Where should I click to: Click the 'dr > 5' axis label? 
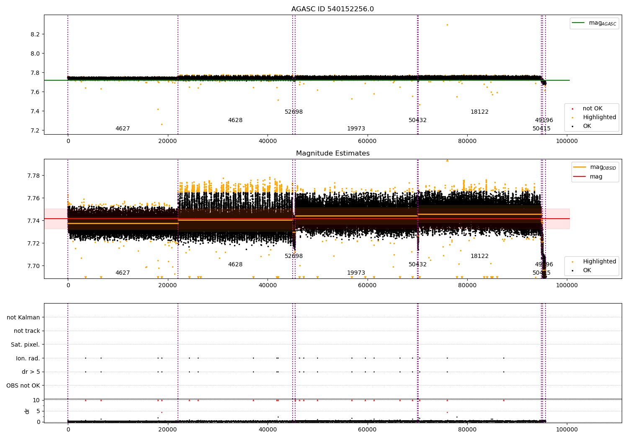(31, 372)
